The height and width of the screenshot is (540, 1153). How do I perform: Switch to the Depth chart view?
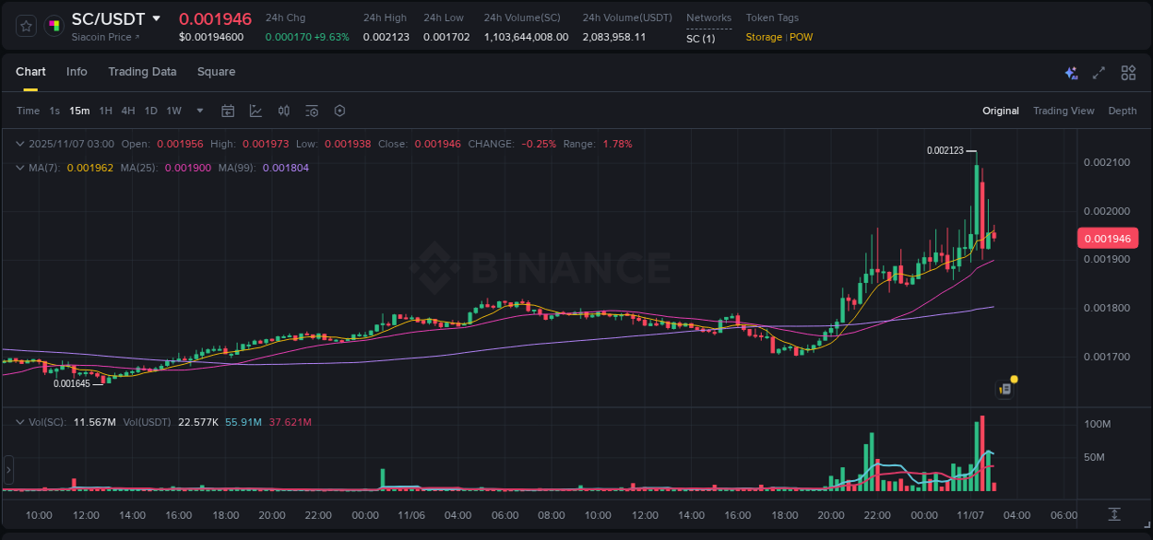[x=1122, y=111]
